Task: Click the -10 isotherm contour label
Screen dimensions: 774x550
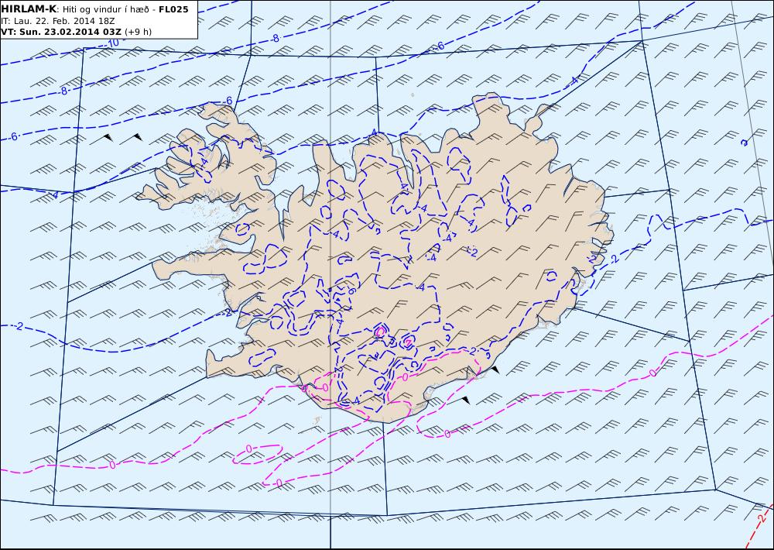Action: (x=113, y=43)
